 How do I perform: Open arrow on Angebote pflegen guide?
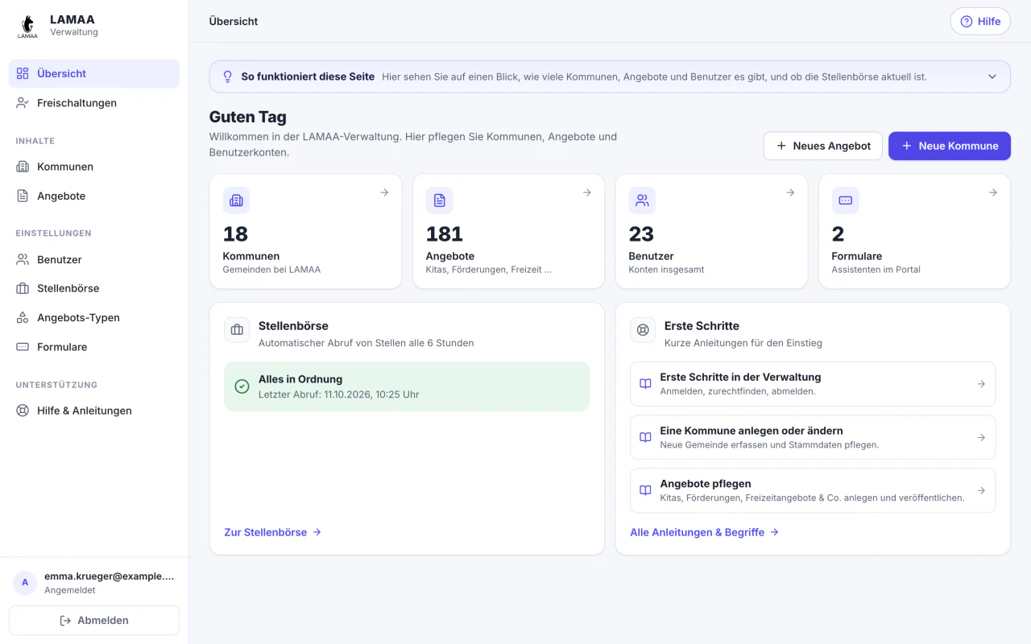pyautogui.click(x=981, y=490)
